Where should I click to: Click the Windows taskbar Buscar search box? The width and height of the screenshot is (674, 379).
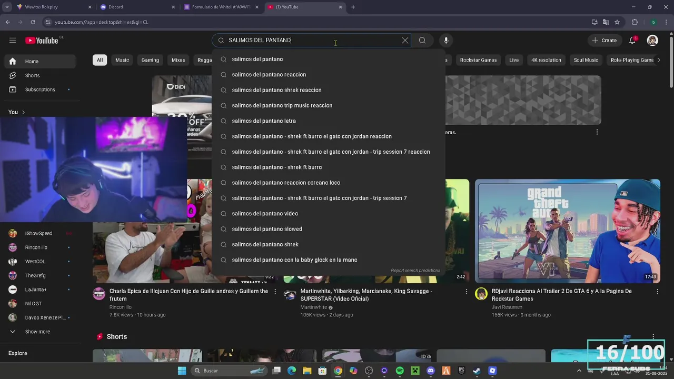click(x=229, y=371)
